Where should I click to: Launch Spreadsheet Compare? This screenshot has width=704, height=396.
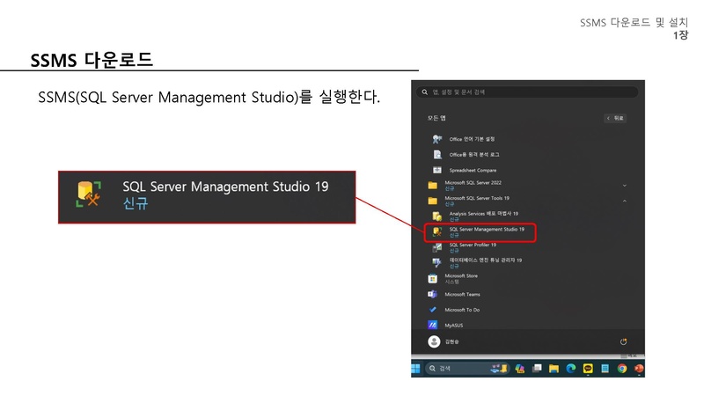pos(472,170)
